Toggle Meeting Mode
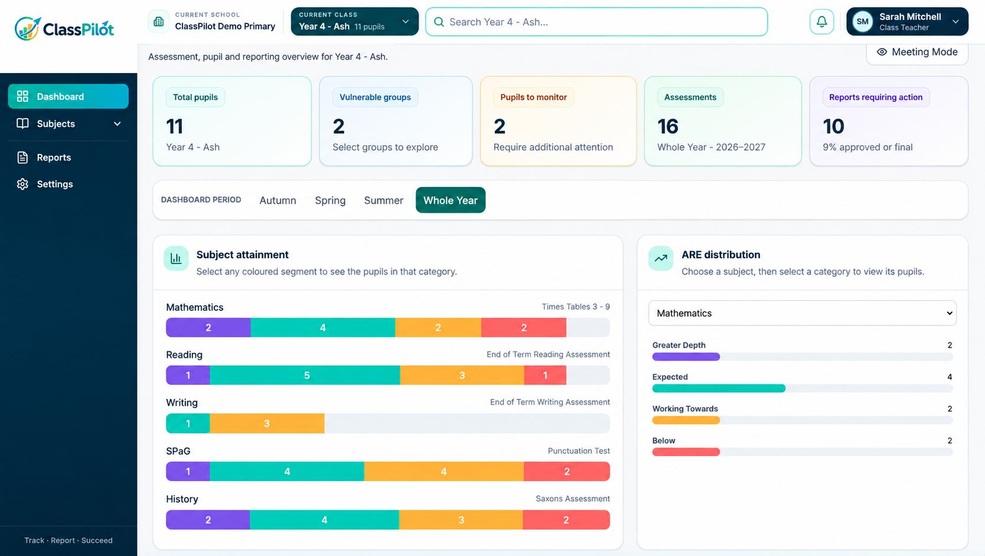This screenshot has width=985, height=556. coord(917,52)
